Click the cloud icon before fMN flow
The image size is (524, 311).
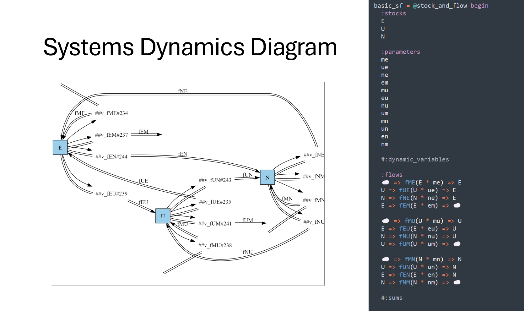point(386,259)
